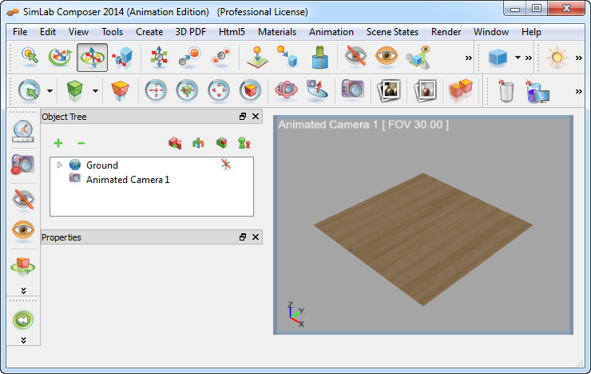Viewport: 591px width, 374px height.
Task: Expand the second toolbar row overflow chevron
Action: 579,91
